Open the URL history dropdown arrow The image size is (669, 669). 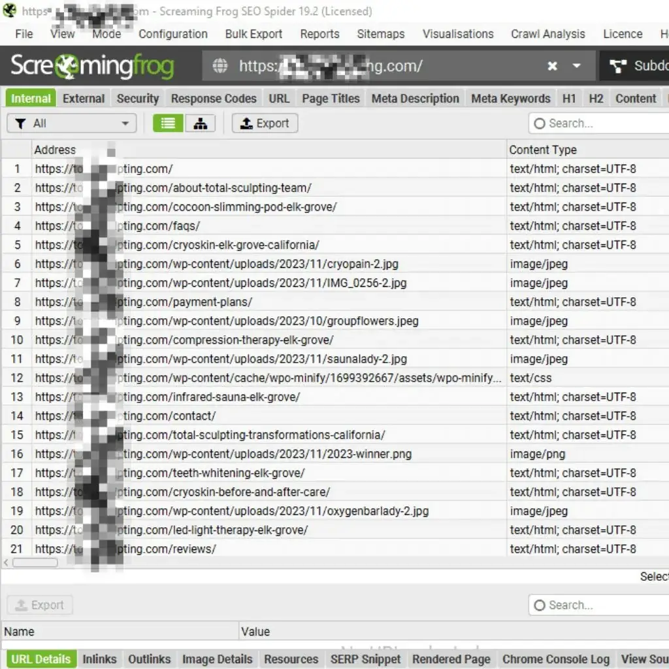coord(576,66)
